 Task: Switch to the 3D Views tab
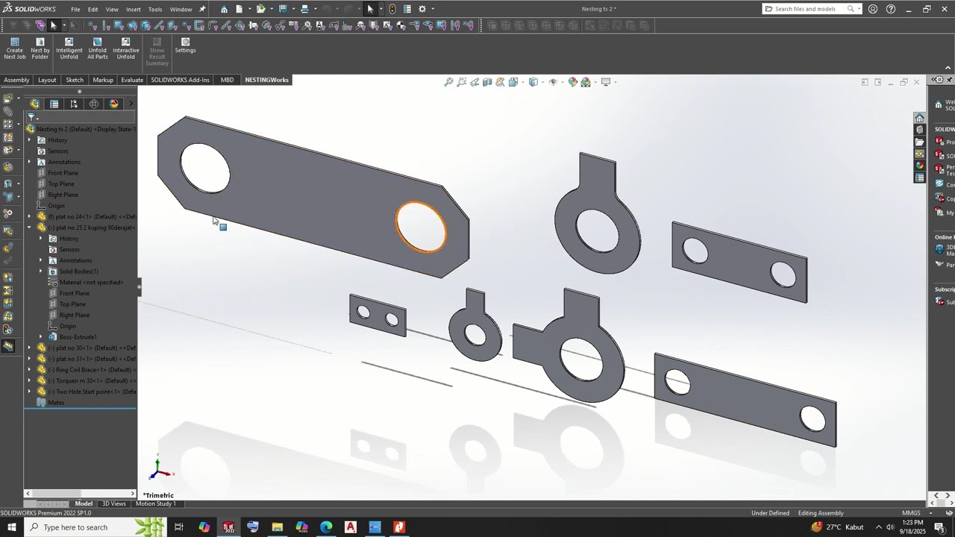(114, 503)
